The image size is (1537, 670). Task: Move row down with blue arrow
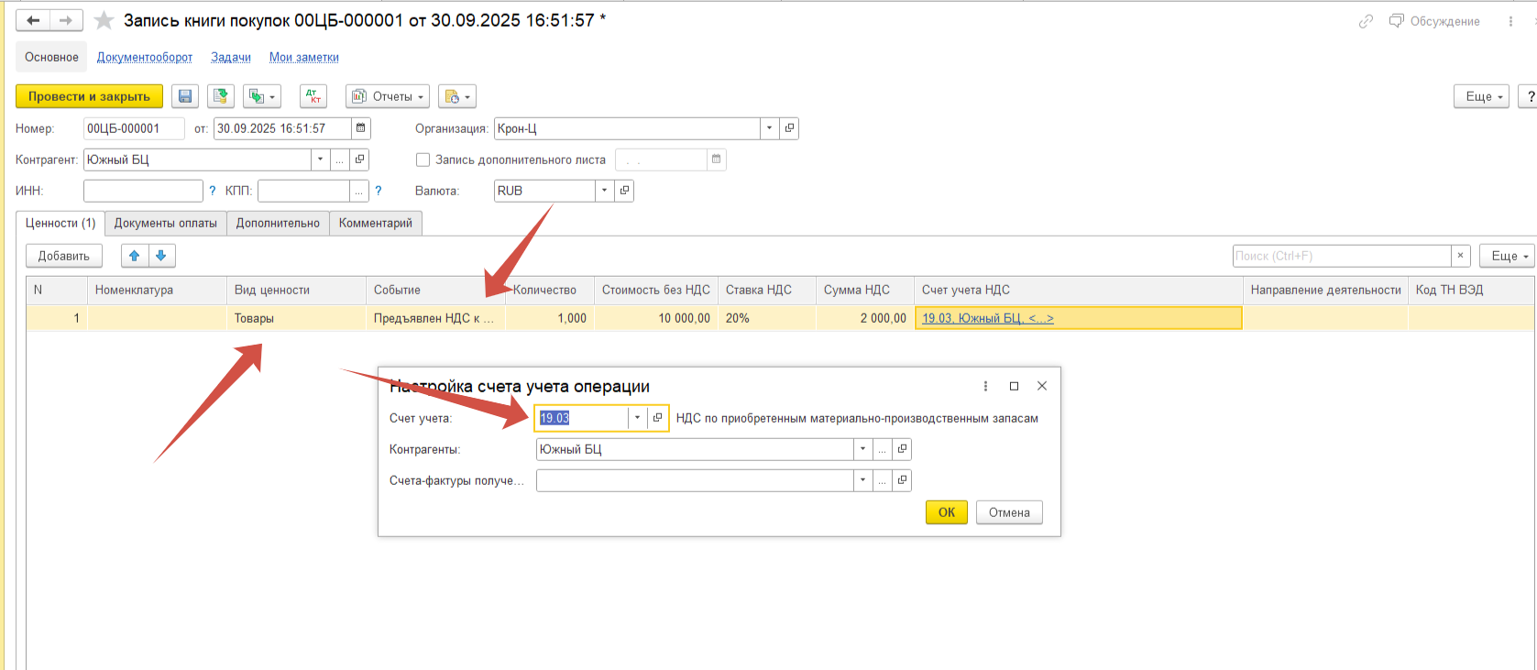click(161, 256)
